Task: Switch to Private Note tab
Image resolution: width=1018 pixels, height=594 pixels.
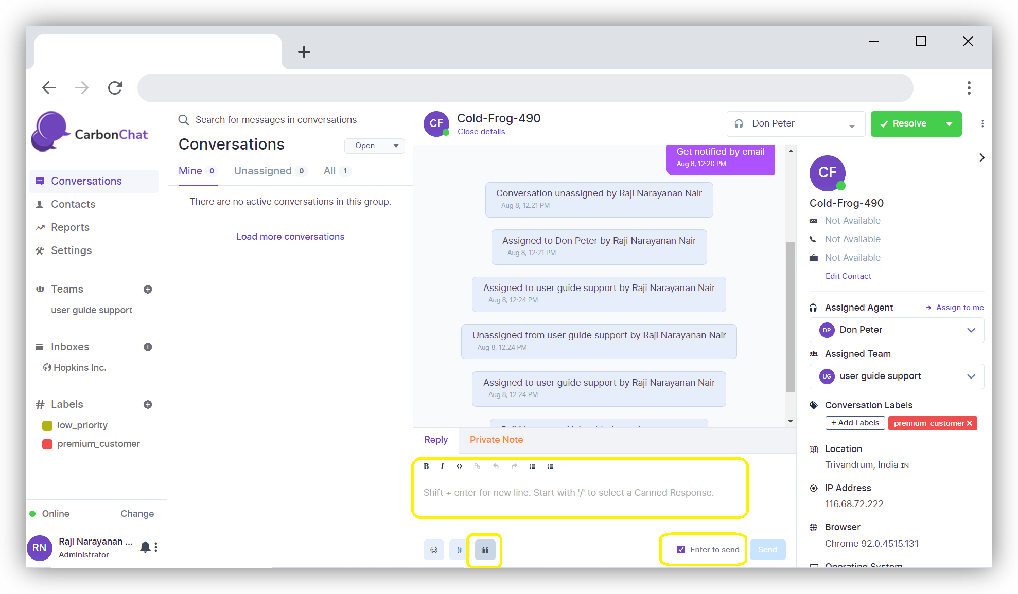Action: pos(496,440)
